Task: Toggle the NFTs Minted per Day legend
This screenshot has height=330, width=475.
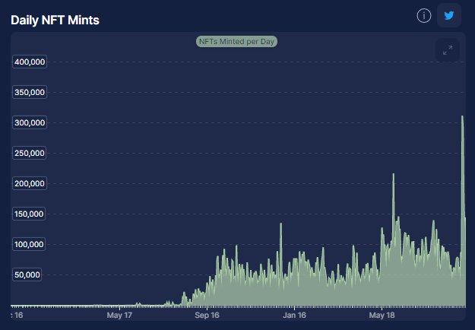Action: coord(236,42)
